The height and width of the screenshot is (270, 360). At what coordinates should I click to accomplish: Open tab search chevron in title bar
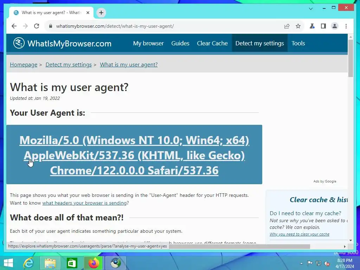[311, 9]
